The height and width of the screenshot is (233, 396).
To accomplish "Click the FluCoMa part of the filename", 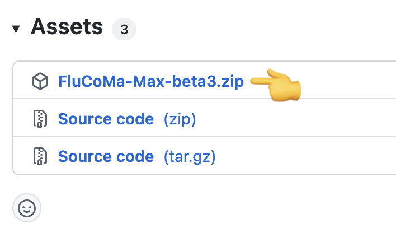I will coord(92,81).
